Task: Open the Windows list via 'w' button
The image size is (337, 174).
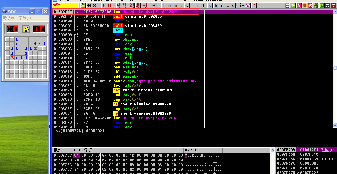Action: [x=187, y=5]
